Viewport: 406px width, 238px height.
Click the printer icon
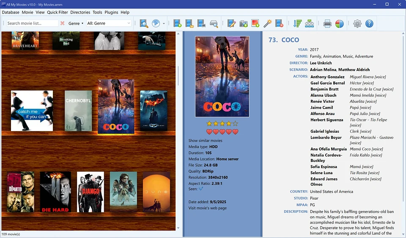(x=327, y=24)
